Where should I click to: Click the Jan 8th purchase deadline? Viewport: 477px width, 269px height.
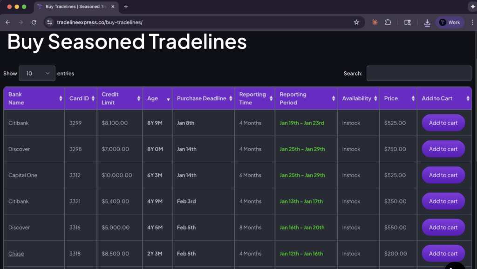point(185,123)
